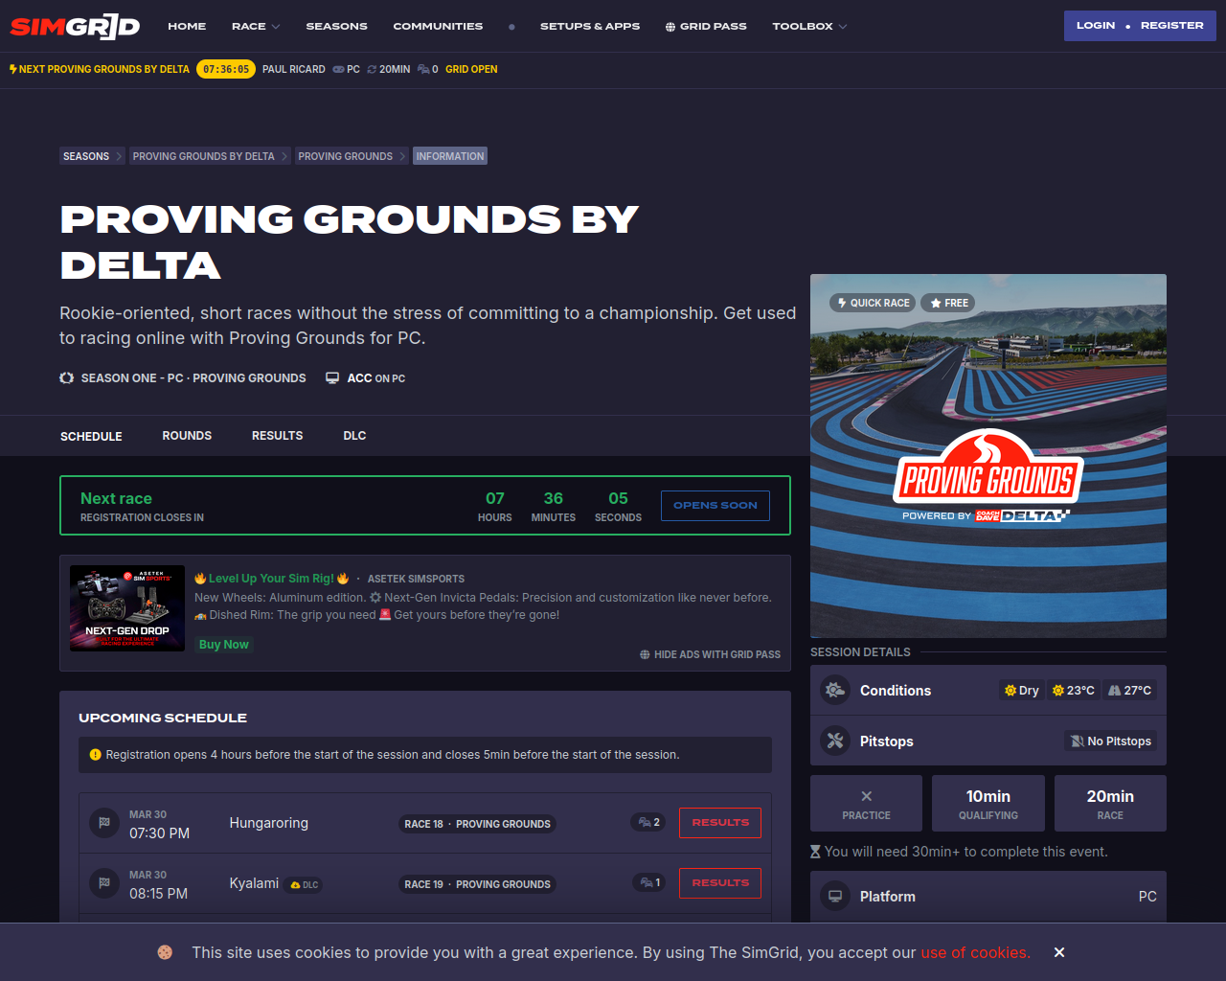Screen dimensions: 1226x981
Task: Click the Hungaroring race flag icon
Action: click(x=104, y=823)
